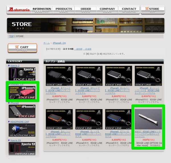This screenshot has width=171, height=163.
Task: Open the CART button with cart icon
Action: coord(22,48)
